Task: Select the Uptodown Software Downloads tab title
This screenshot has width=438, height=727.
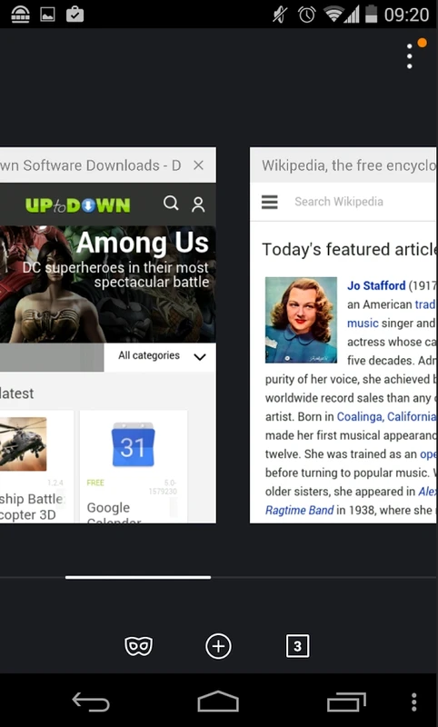Action: (x=90, y=165)
